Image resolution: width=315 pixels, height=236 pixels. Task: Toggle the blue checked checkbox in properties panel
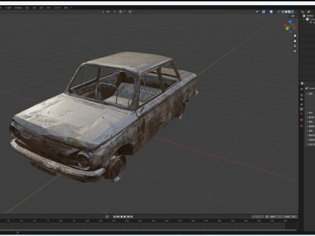(x=310, y=117)
